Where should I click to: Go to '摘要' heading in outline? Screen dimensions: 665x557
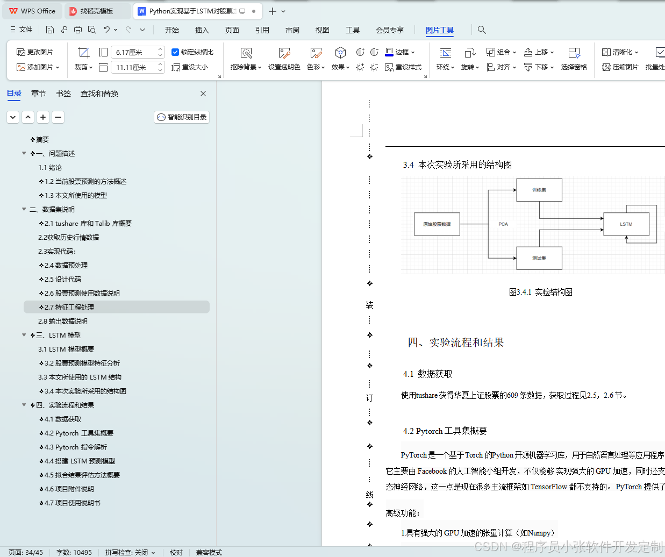click(42, 139)
